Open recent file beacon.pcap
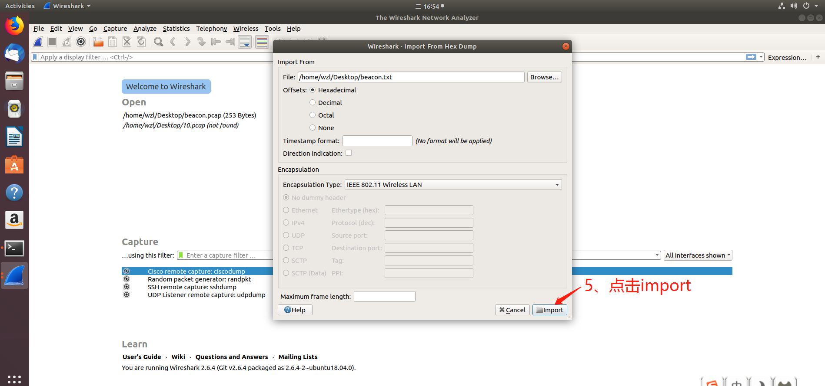This screenshot has height=386, width=825. pos(190,115)
